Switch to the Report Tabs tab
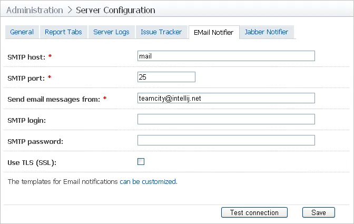This screenshot has width=354, height=224. (63, 32)
